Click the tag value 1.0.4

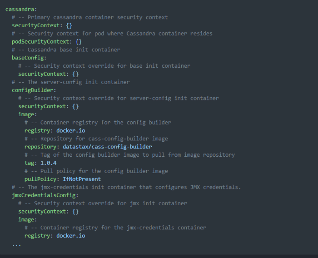pyautogui.click(x=48, y=163)
